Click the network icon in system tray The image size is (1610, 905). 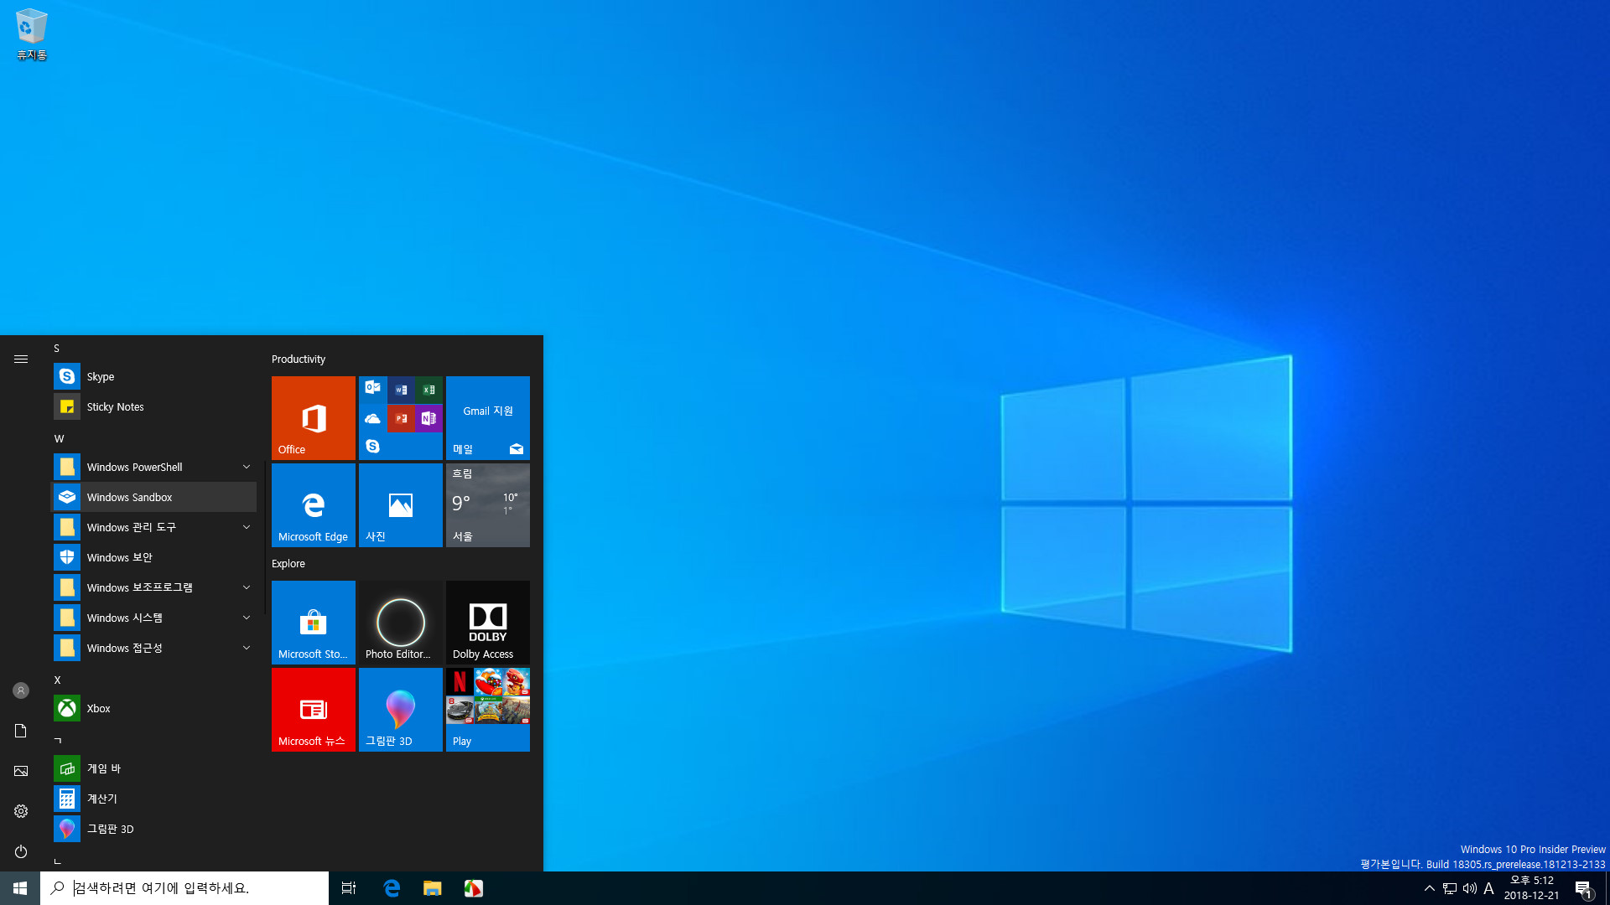tap(1450, 888)
